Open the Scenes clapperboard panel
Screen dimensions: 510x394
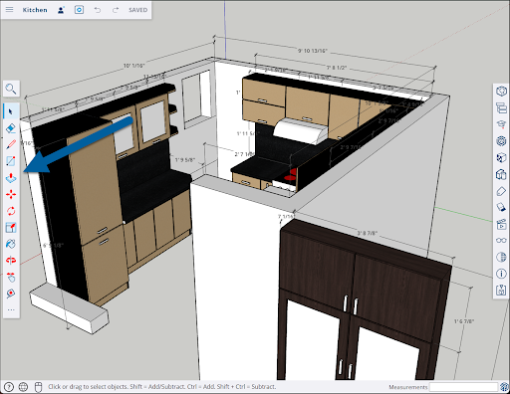501,224
